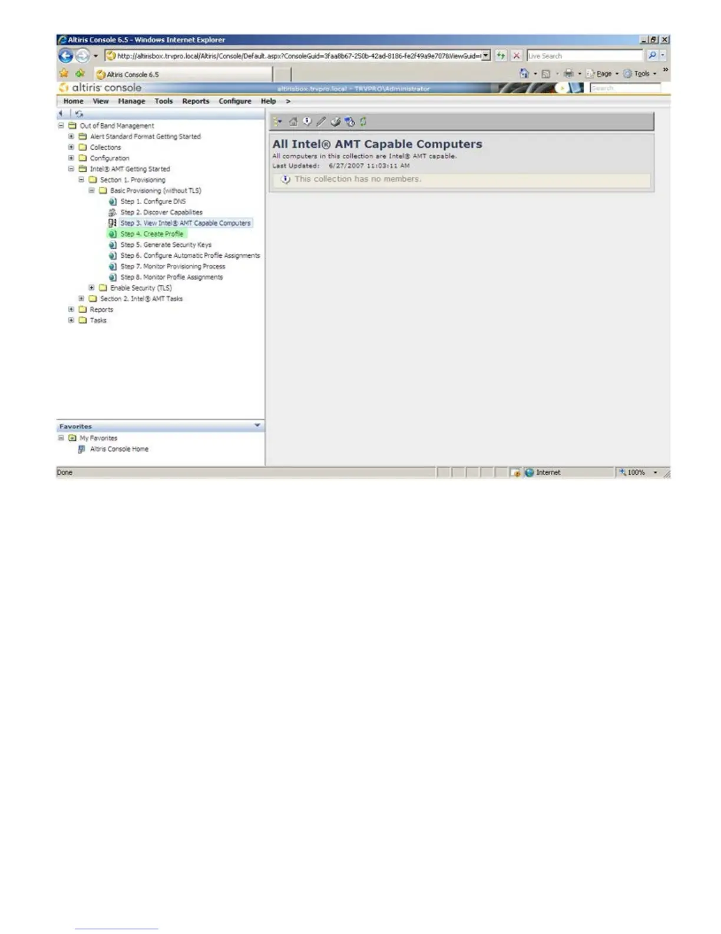Click the Altiris Console Home favorite icon

point(82,449)
